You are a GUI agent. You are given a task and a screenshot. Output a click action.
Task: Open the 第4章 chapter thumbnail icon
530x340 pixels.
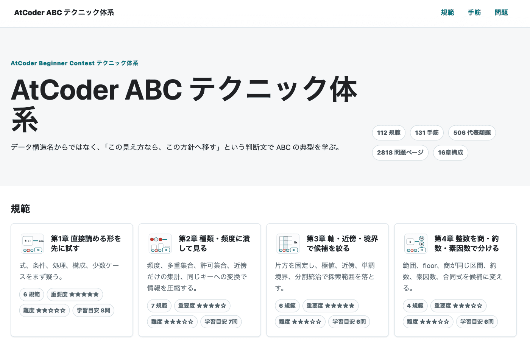416,243
